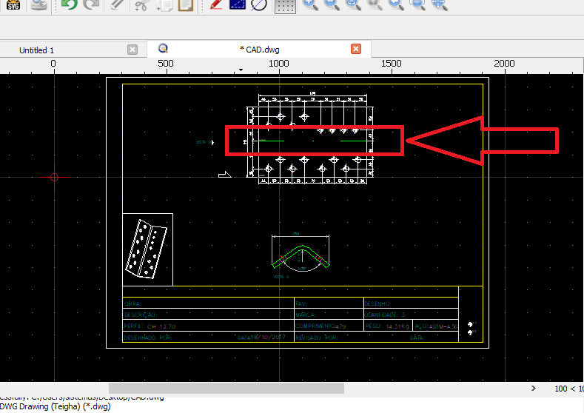584x413 pixels.
Task: Click the Copy icon in toolbar
Action: (x=164, y=5)
